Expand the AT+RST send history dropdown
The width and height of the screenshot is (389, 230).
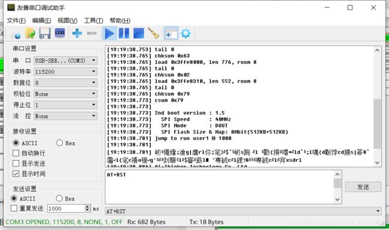coord(378,211)
